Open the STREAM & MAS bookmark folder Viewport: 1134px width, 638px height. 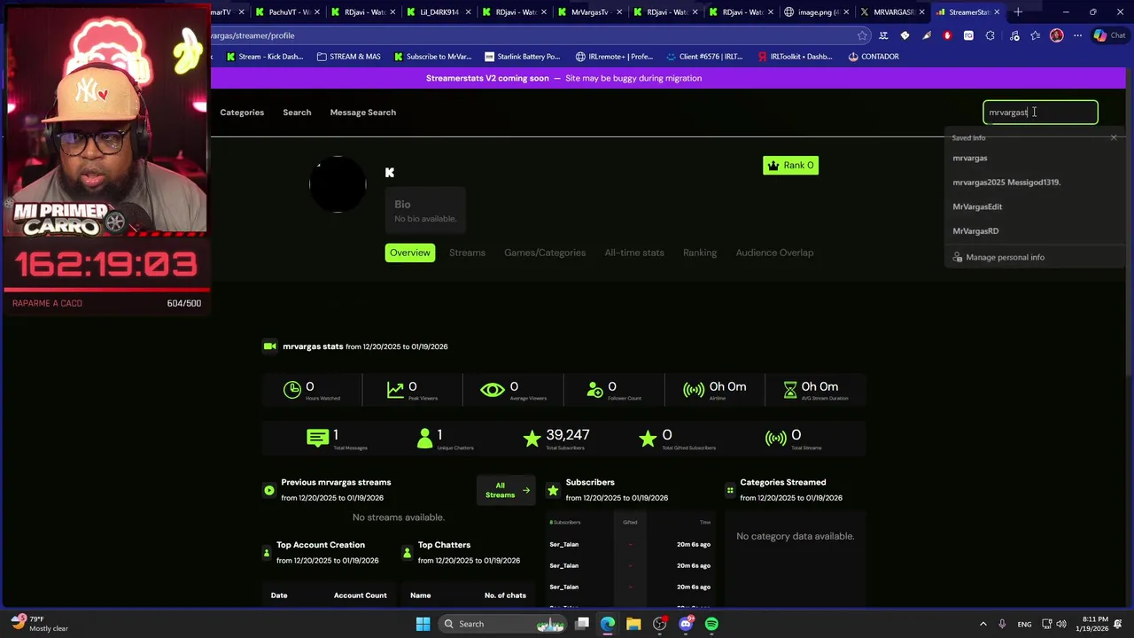(x=348, y=57)
